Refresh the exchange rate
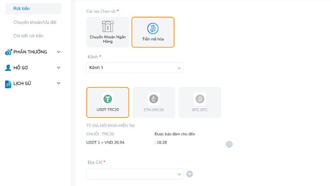This screenshot has width=331, height=186. click(229, 144)
